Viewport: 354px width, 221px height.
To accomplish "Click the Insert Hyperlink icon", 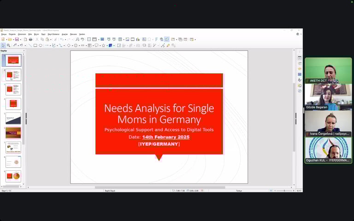I will tap(162, 40).
